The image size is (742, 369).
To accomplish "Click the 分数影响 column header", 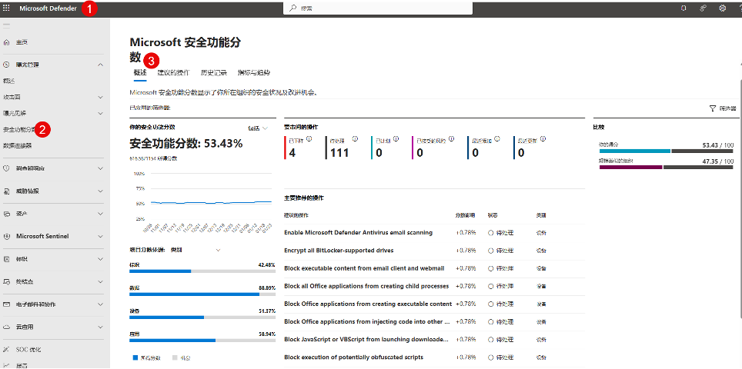I will coord(465,215).
